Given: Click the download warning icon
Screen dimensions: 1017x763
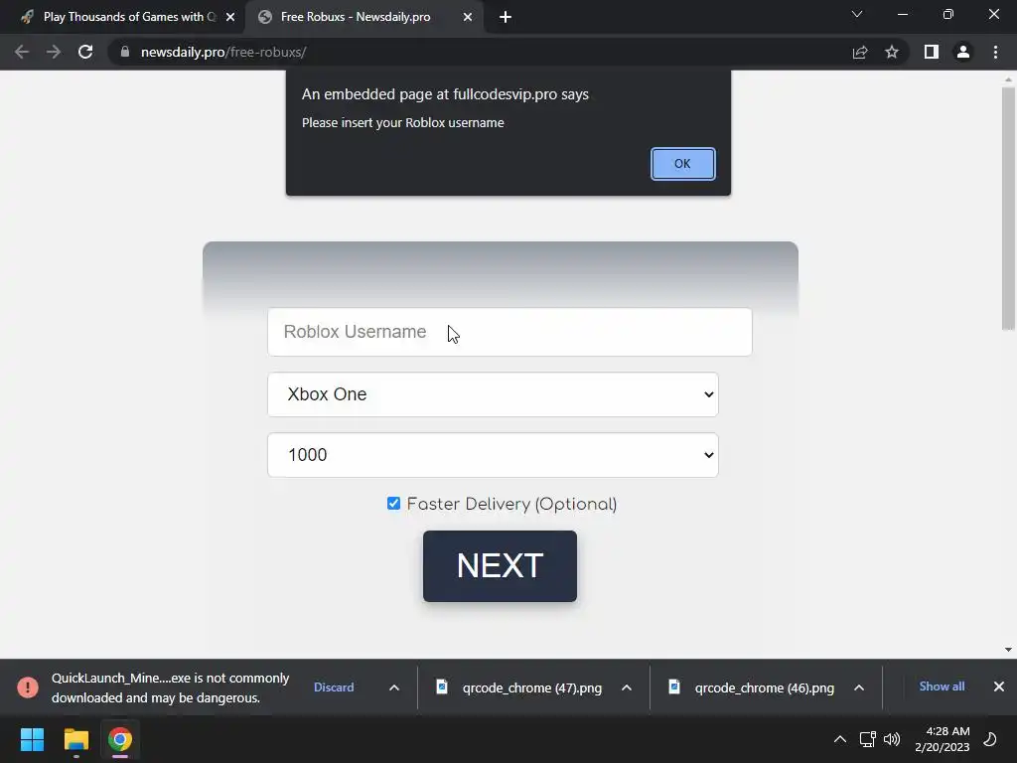Looking at the screenshot, I should 28,687.
